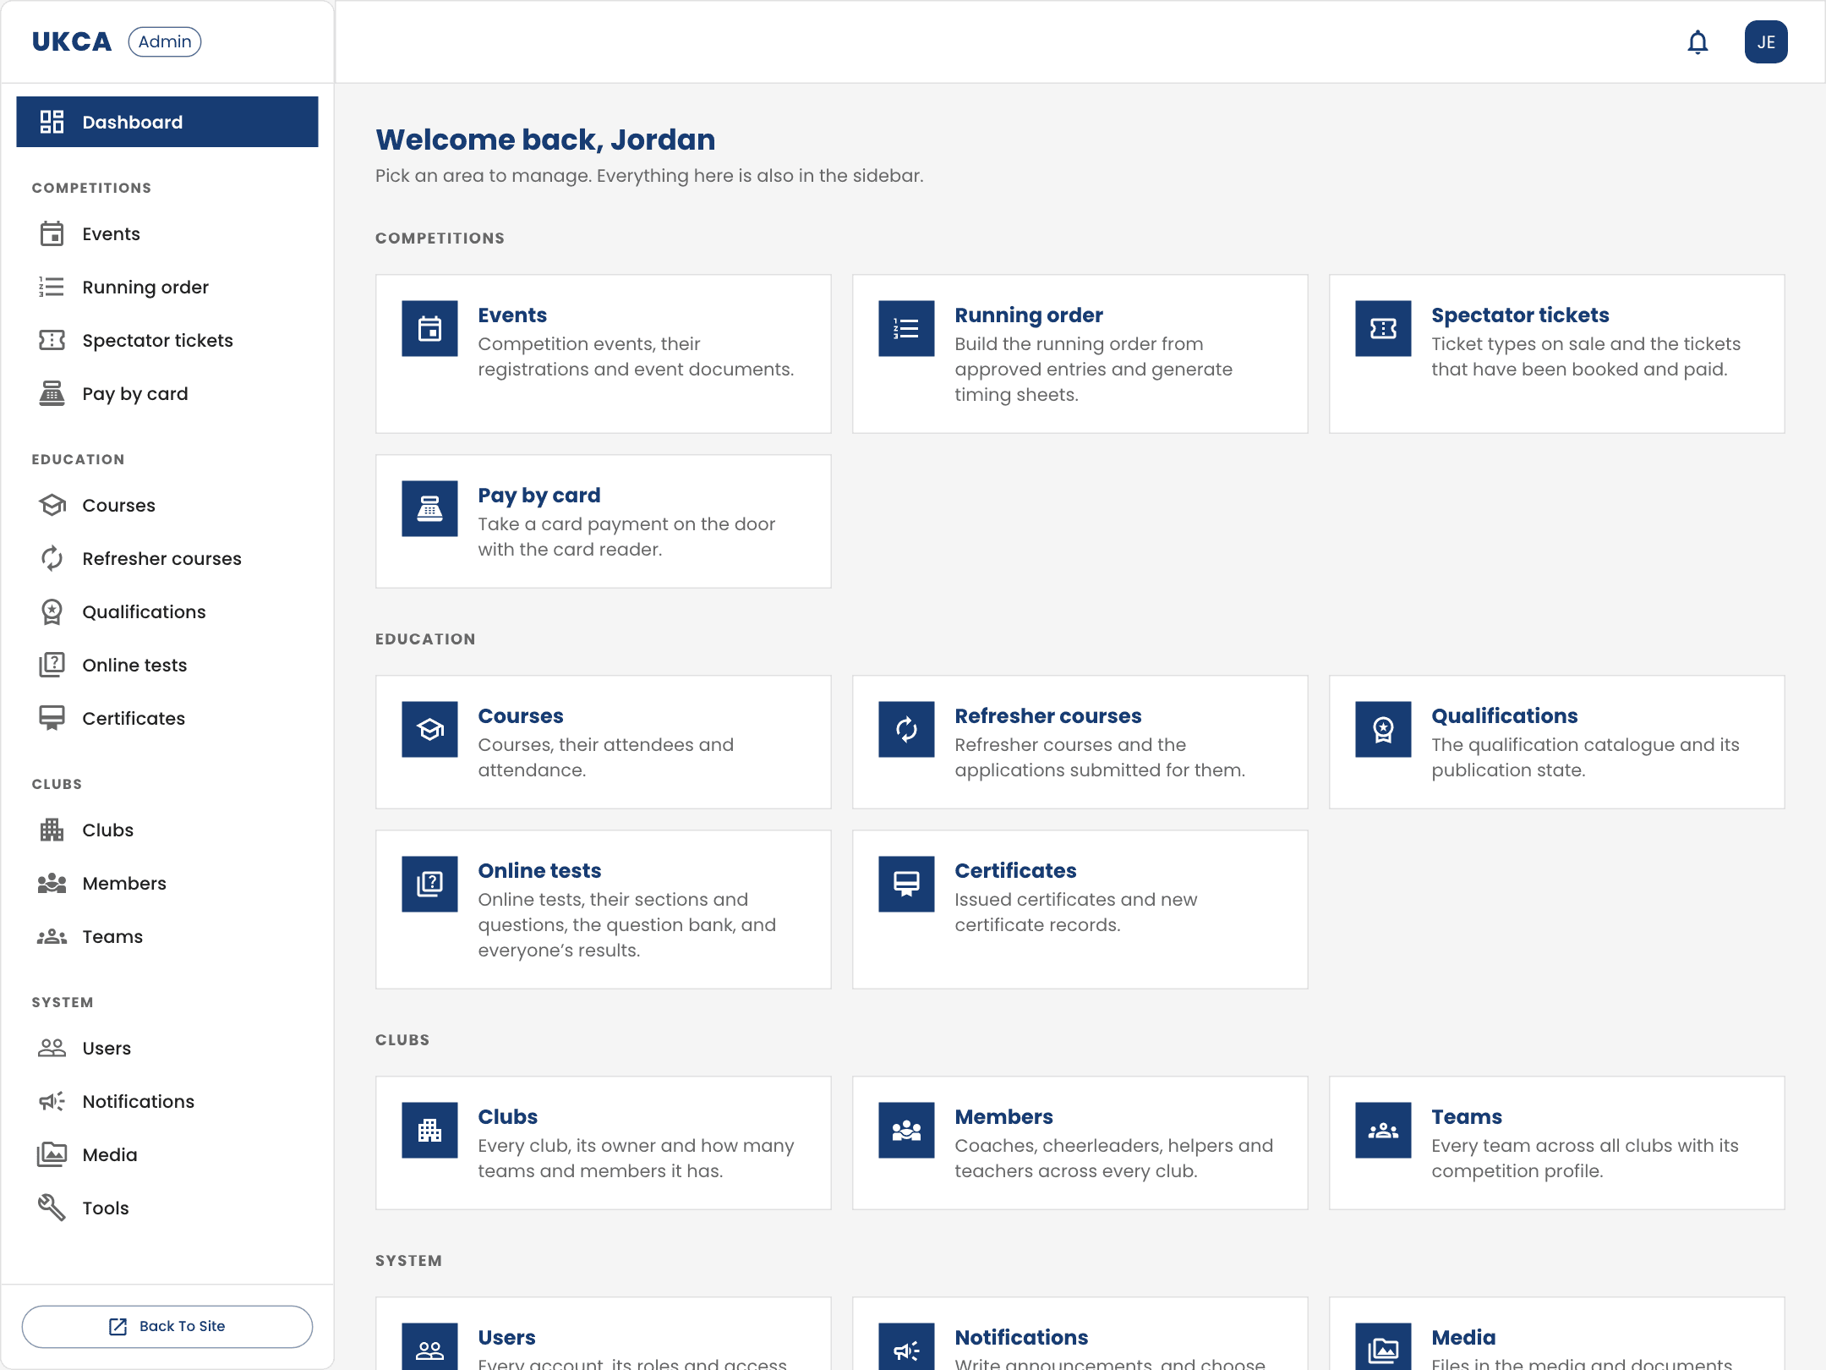Viewport: 1826px width, 1370px height.
Task: Click the Pay by card register icon tile
Action: [x=429, y=508]
